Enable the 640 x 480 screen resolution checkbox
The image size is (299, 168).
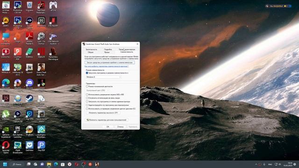tap(87, 94)
